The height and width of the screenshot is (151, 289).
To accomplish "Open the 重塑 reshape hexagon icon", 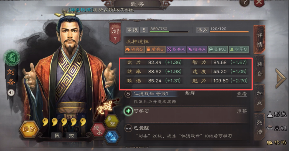I will click(x=112, y=121).
